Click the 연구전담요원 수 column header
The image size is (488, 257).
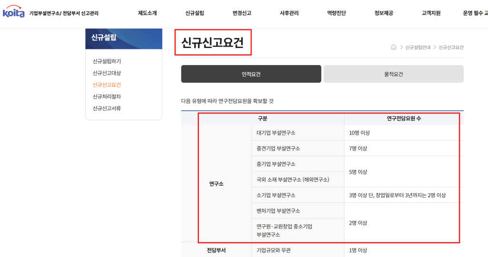[404, 118]
